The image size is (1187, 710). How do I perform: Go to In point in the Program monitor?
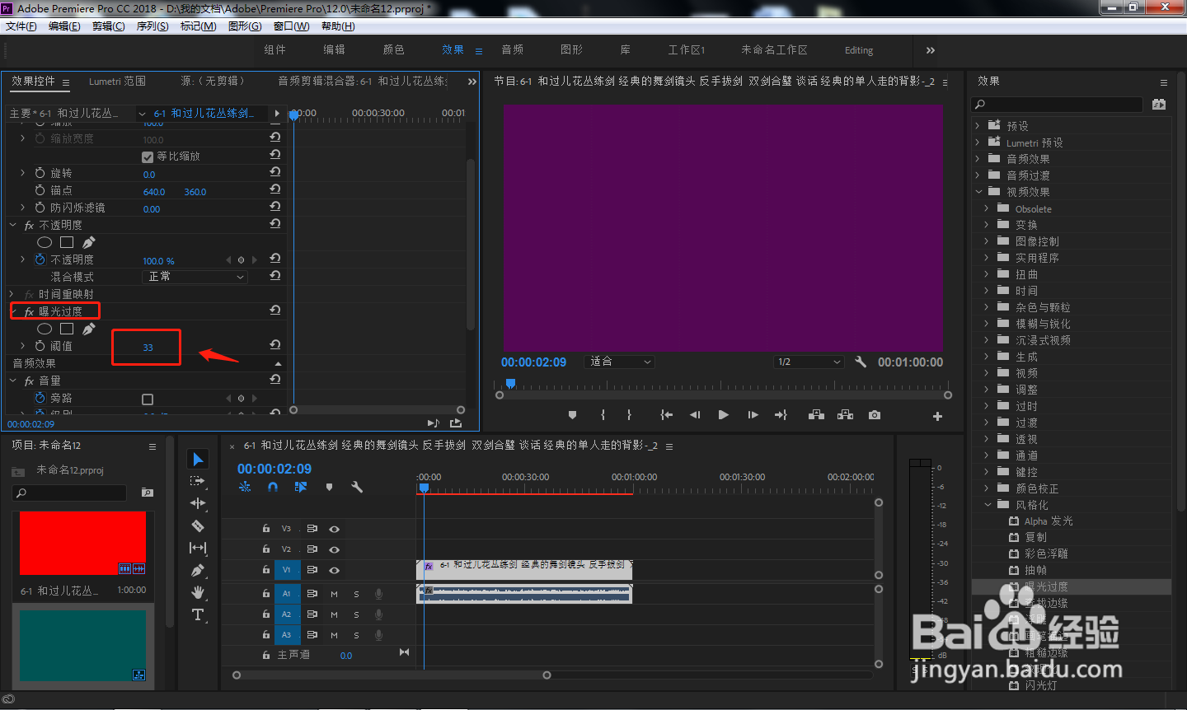(x=666, y=415)
